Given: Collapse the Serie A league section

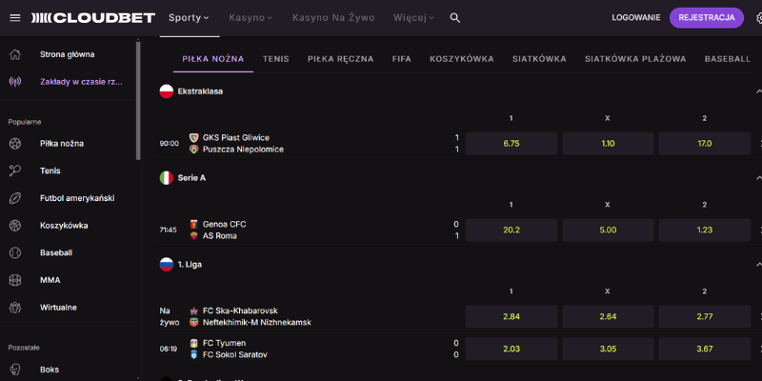Looking at the screenshot, I should 758,178.
